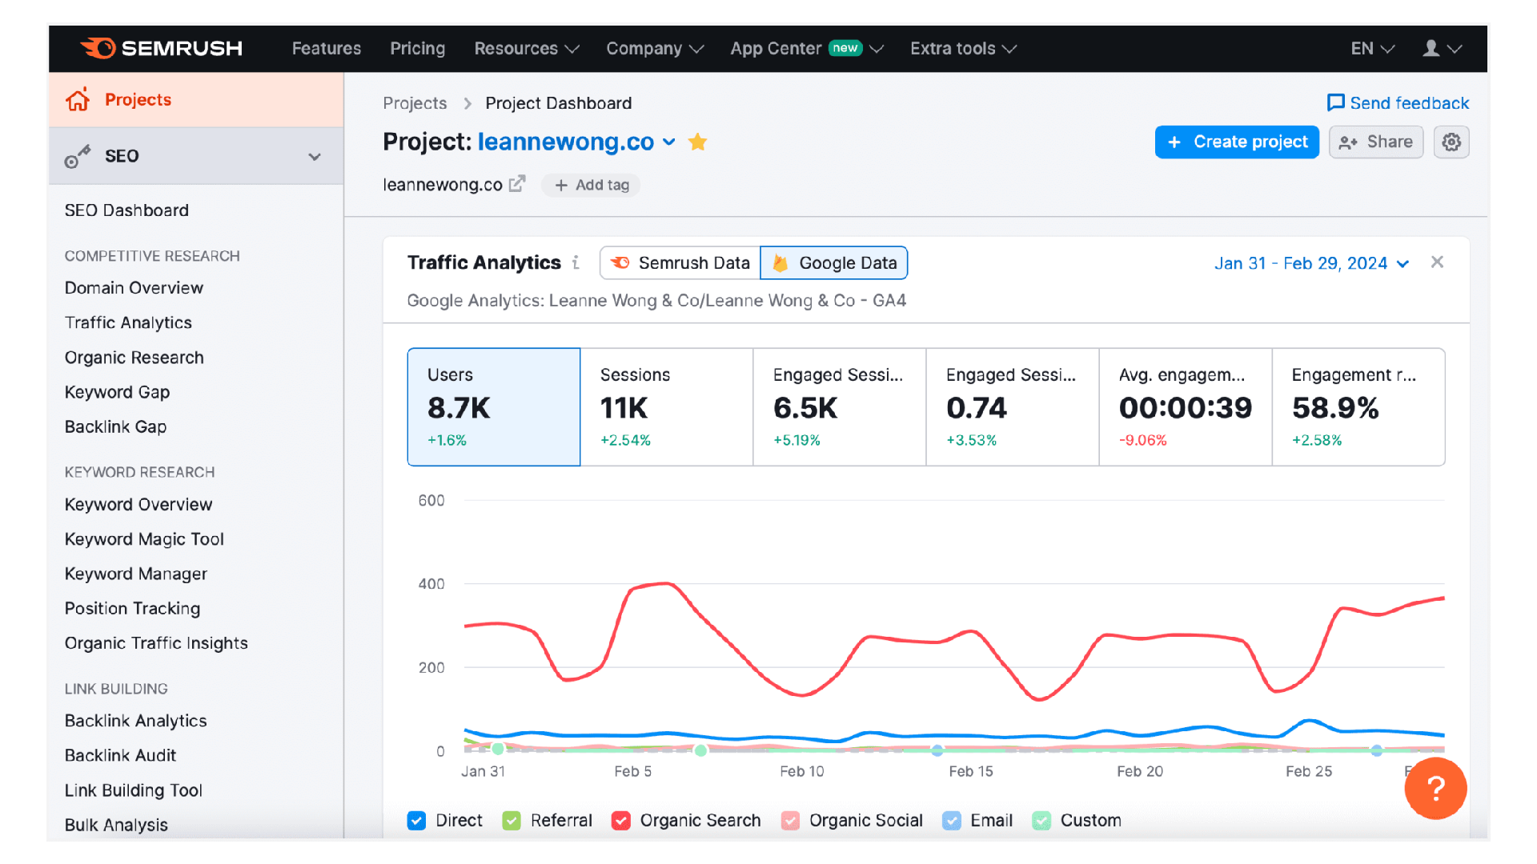Screen dimensions: 1537x864
Task: Open Keyword Overview in sidebar
Action: 138,504
